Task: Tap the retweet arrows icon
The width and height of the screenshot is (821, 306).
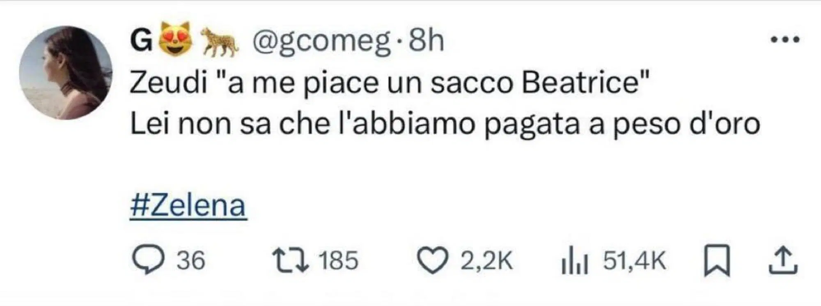Action: (291, 260)
